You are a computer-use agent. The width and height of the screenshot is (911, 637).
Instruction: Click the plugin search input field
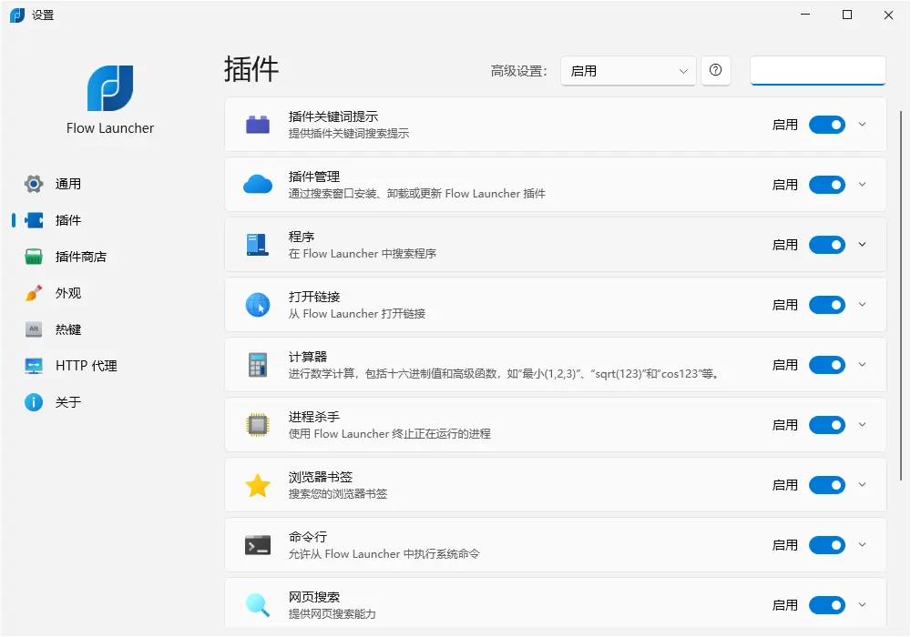[x=817, y=71]
